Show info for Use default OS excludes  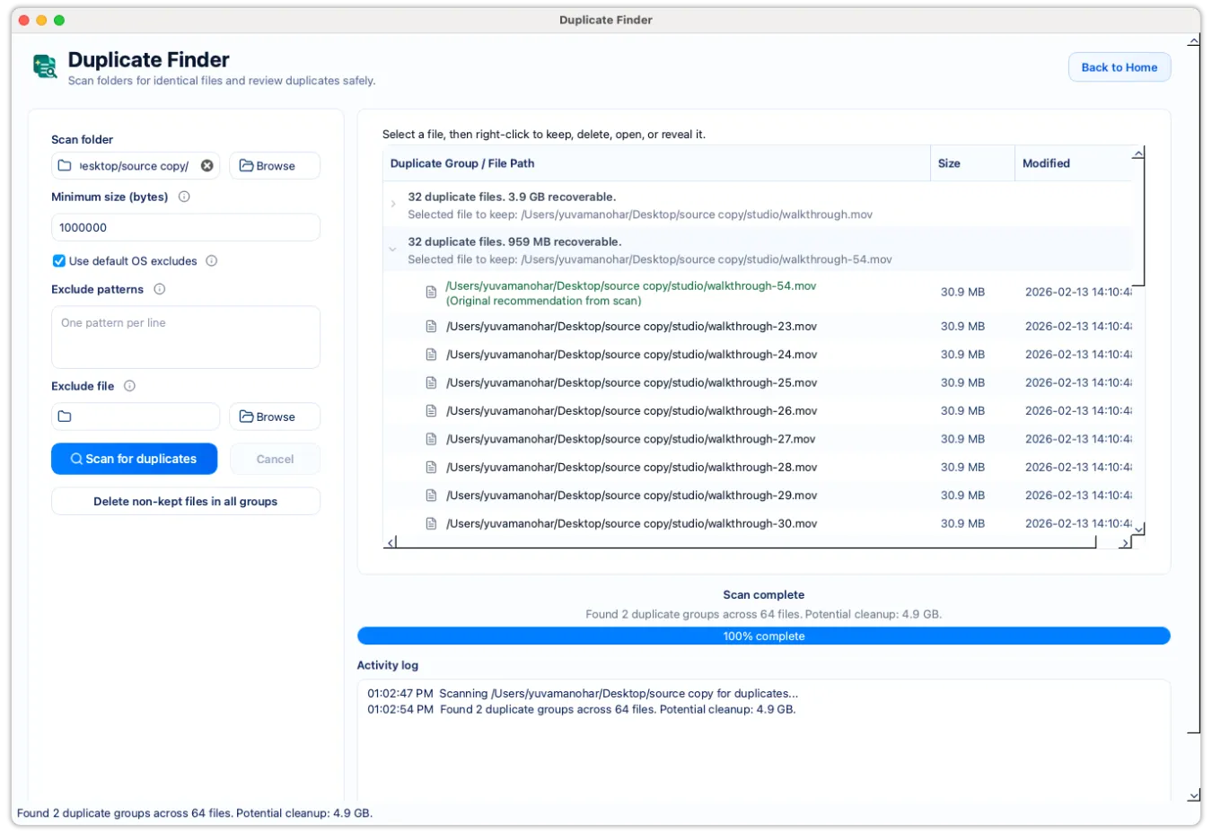(212, 261)
